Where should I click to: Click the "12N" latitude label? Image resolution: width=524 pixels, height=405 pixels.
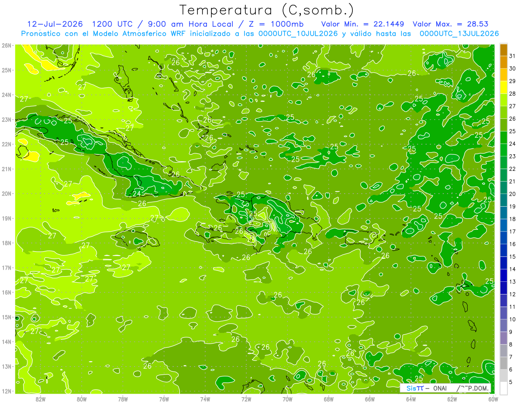pyautogui.click(x=6, y=391)
